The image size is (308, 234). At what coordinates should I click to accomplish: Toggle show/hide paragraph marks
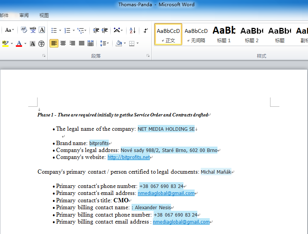[x=145, y=31]
